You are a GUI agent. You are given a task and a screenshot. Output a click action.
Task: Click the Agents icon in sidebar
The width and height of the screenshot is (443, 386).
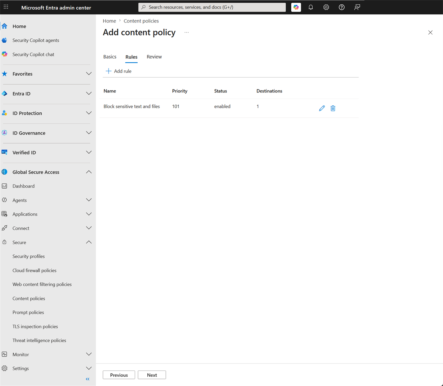[x=4, y=200]
